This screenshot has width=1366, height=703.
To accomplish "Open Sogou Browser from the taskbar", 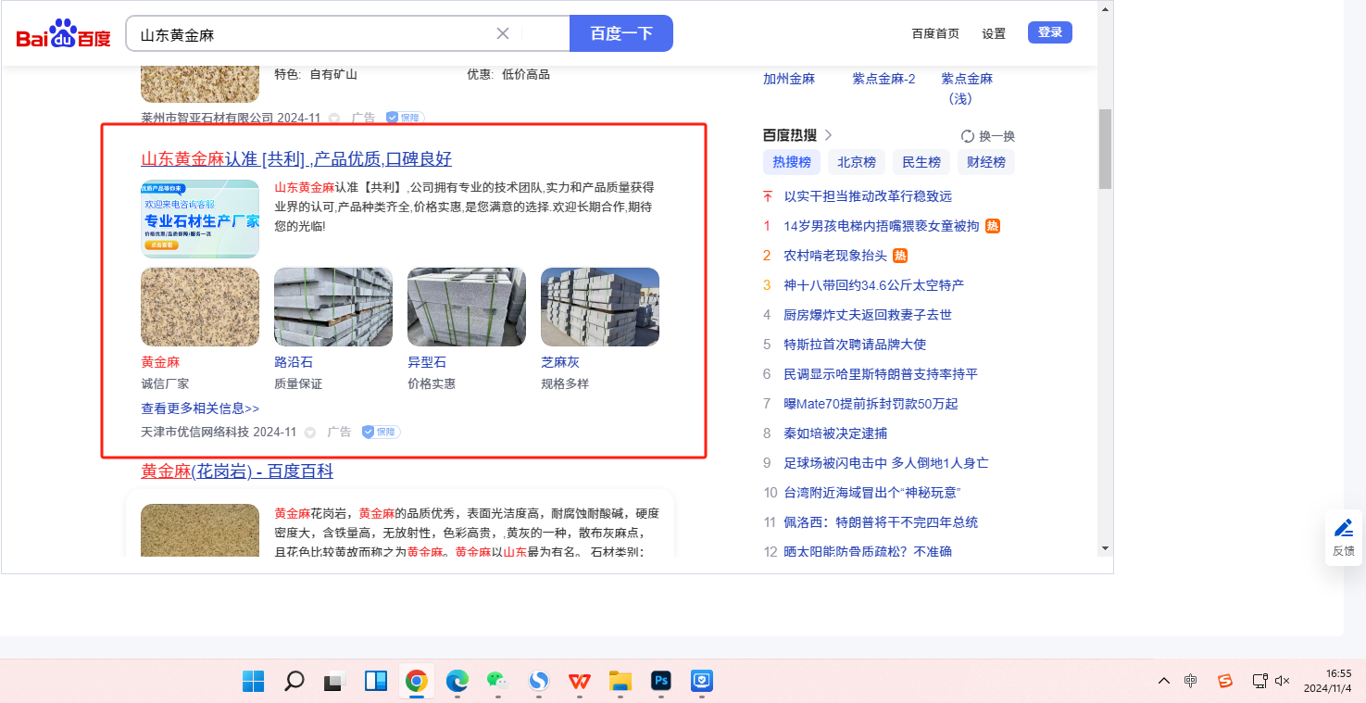I will click(x=539, y=682).
